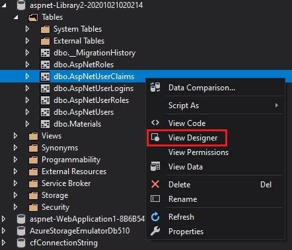
Task: Click the dbo.AspNetUserRoles table icon
Action: 45,100
